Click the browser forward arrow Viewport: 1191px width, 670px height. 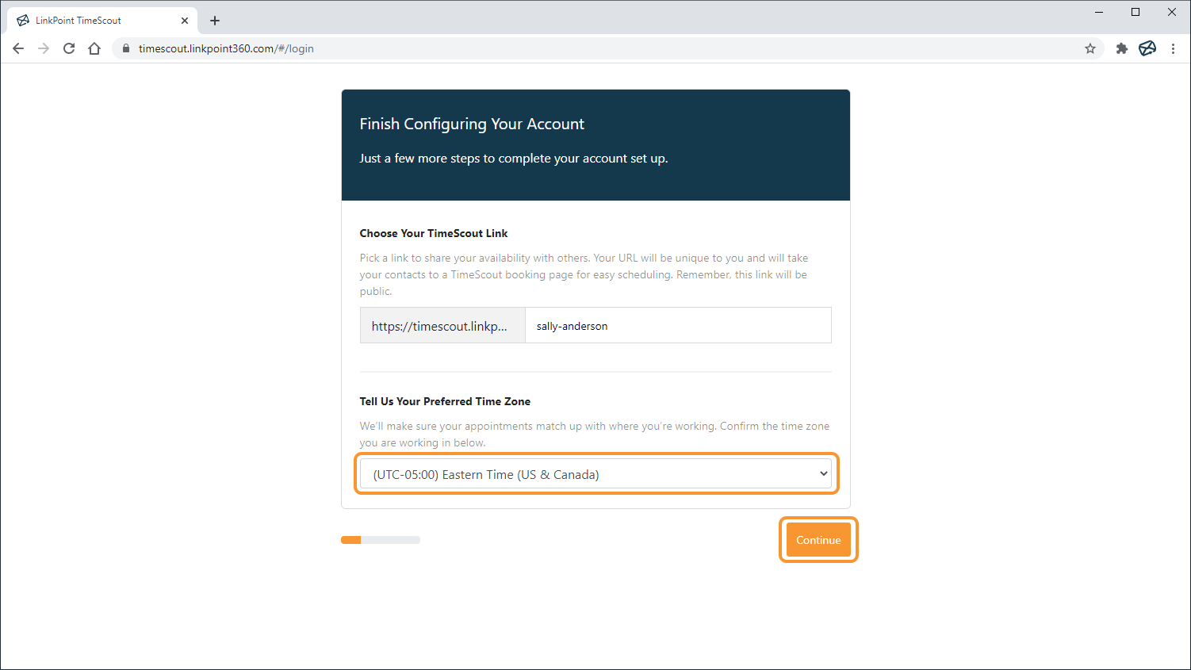click(44, 48)
